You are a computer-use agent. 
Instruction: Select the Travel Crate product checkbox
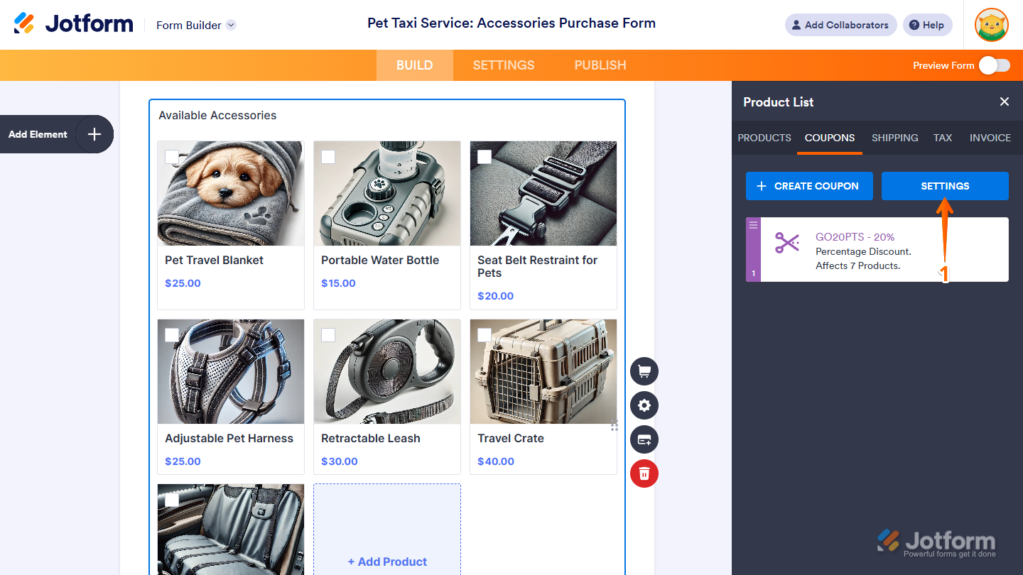click(x=485, y=334)
